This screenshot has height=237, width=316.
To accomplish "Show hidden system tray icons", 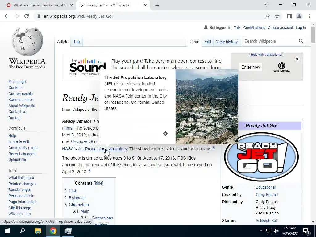I will coord(261,231).
